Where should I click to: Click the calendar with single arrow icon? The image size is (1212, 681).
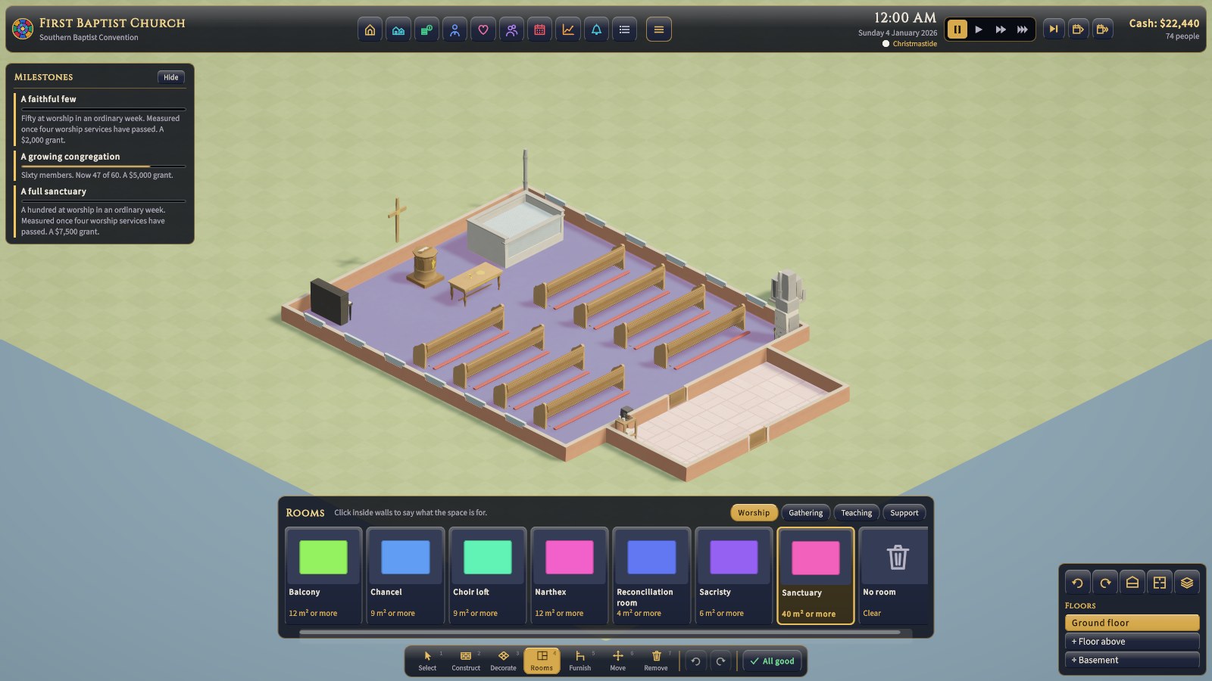pyautogui.click(x=1078, y=30)
